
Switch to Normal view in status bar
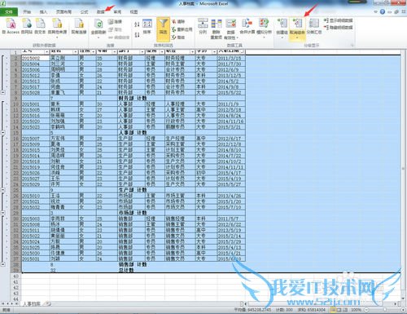coord(333,310)
